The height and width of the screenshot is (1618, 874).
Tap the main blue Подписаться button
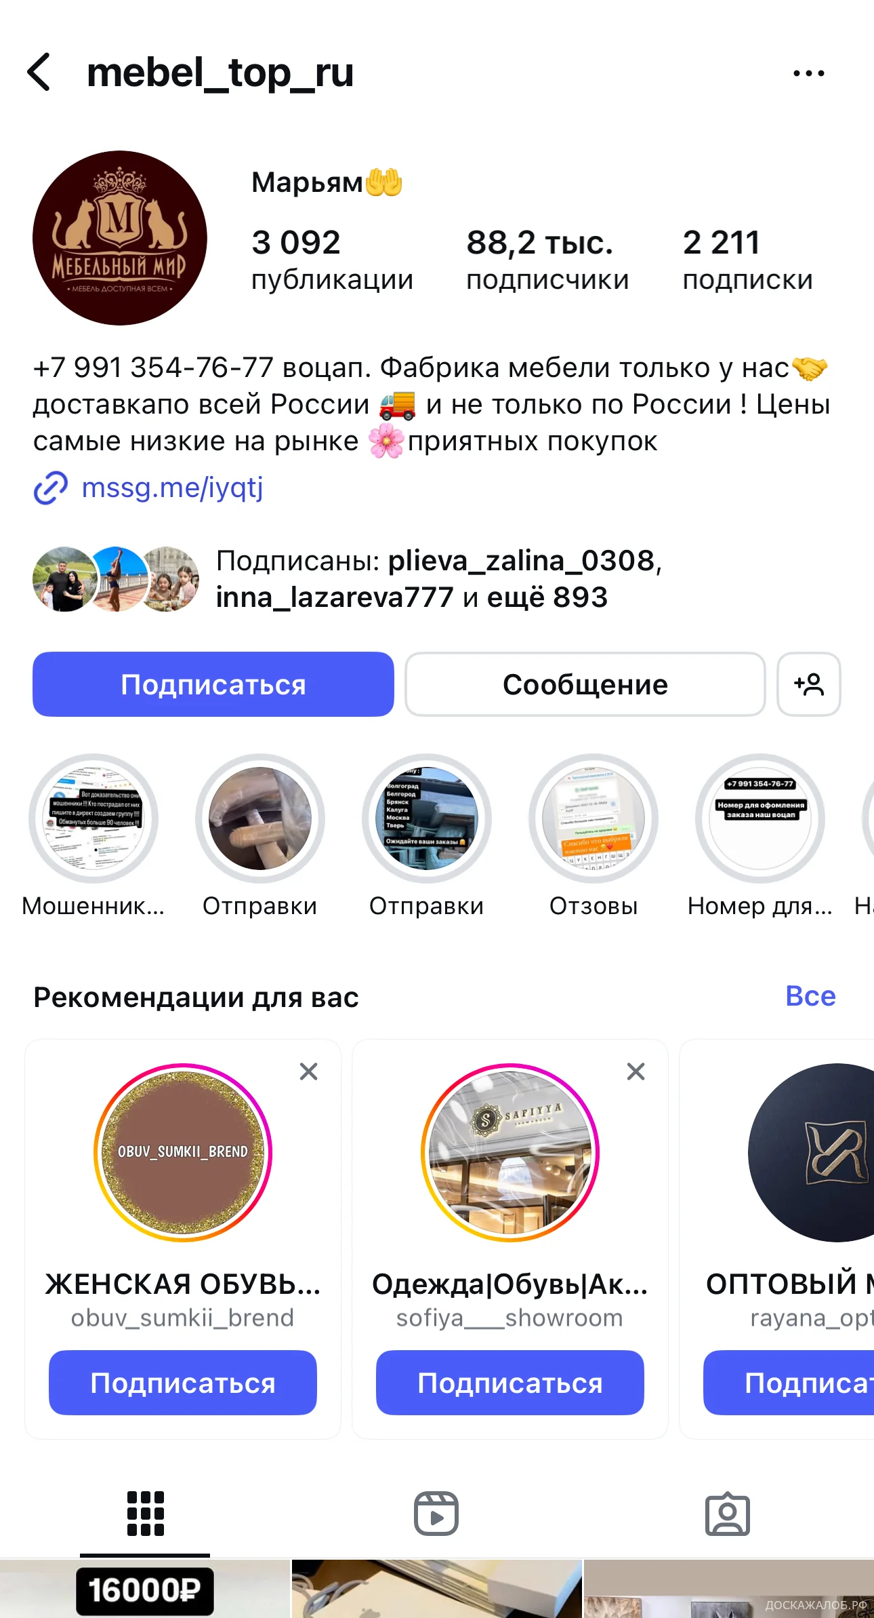(213, 684)
